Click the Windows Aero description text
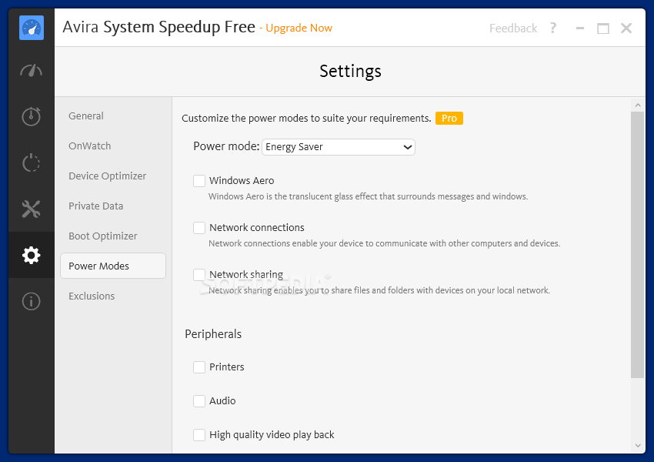Screen dimensions: 654x462 coord(369,196)
